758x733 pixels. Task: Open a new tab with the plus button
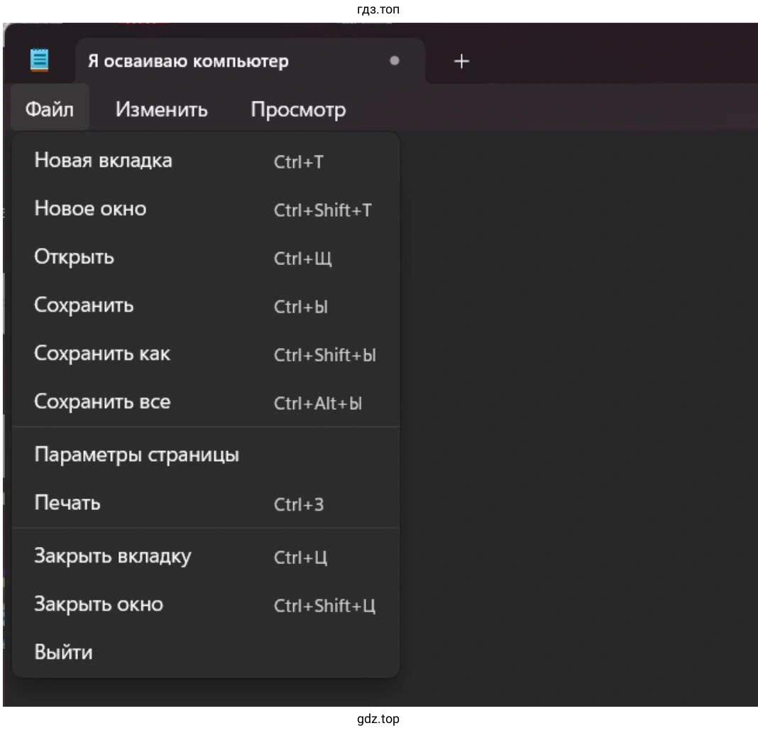coord(461,61)
